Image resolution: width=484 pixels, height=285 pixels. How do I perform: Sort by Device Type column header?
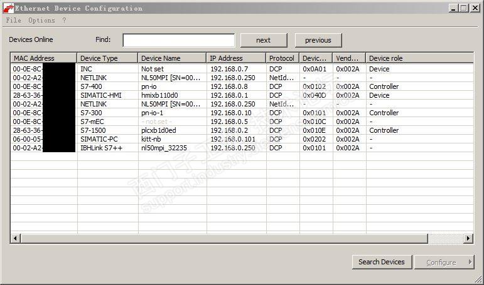pos(107,58)
